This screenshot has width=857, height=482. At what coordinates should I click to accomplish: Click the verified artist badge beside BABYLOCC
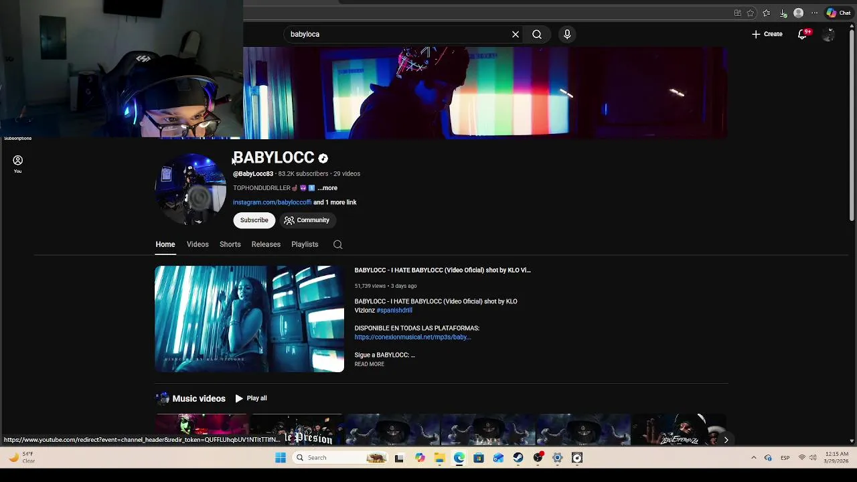click(x=323, y=159)
